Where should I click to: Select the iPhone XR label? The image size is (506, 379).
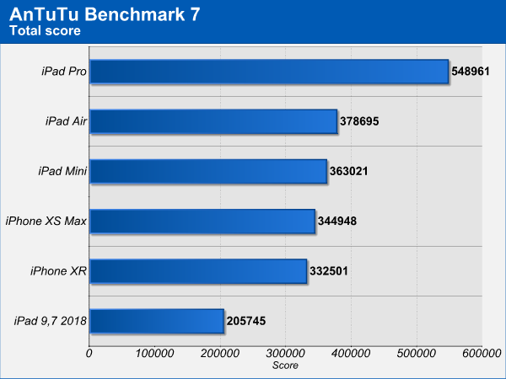[x=58, y=271]
